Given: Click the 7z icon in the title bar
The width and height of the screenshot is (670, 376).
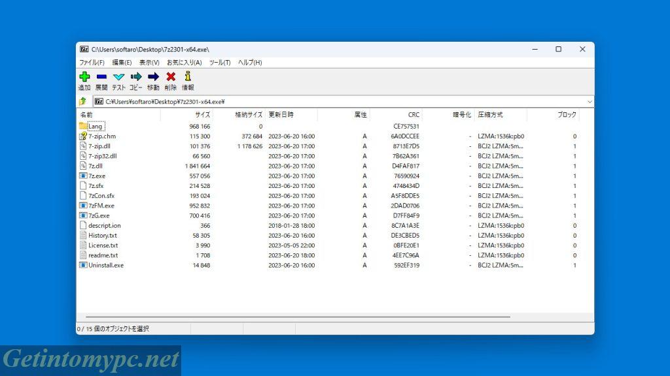Looking at the screenshot, I should click(x=84, y=49).
